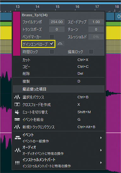Screen dimensions: 121x173
Task: Uncheck the ゲインエンベロープ checkbox
Action: click(x=52, y=44)
